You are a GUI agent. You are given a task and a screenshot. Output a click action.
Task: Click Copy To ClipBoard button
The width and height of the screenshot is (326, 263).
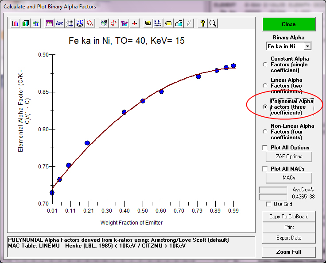(x=289, y=217)
